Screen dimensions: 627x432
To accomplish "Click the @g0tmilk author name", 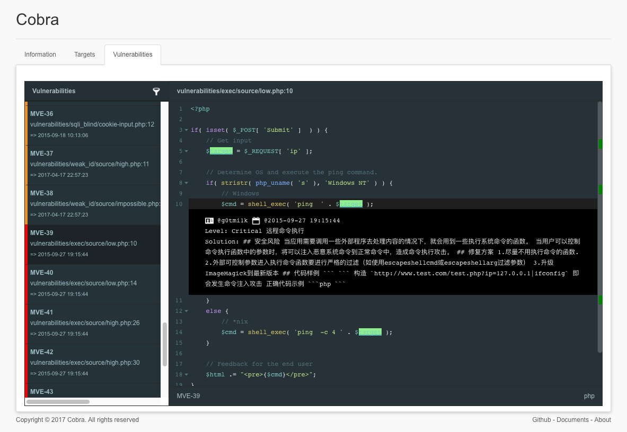I will click(232, 220).
